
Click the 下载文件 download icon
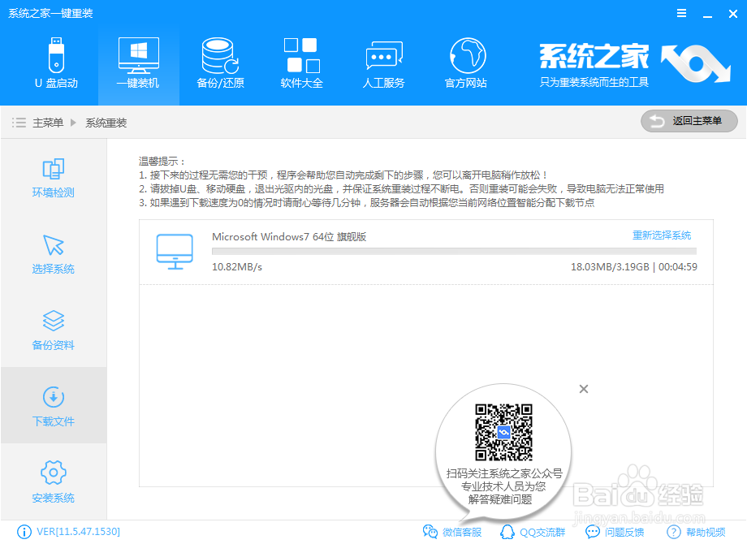(54, 397)
